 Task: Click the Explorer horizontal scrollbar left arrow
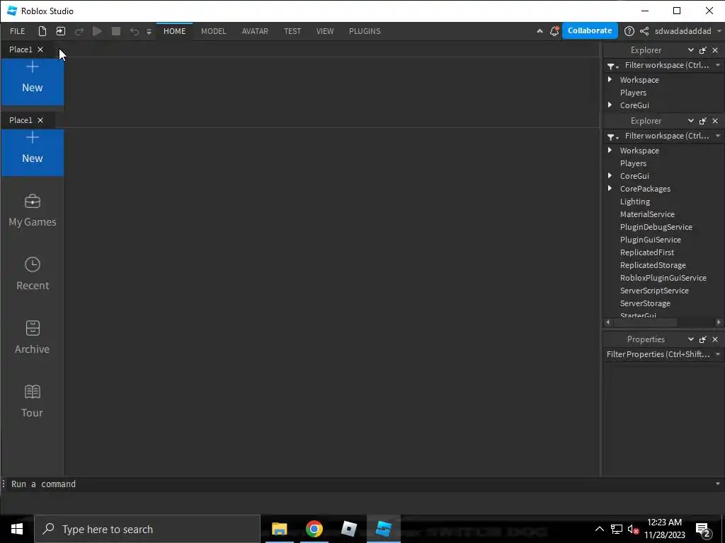[607, 322]
